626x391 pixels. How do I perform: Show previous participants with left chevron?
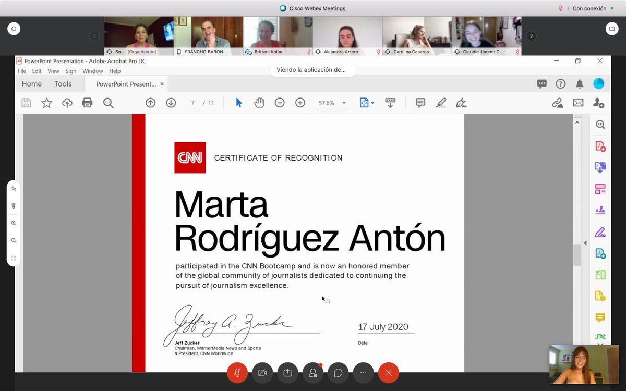click(x=94, y=36)
